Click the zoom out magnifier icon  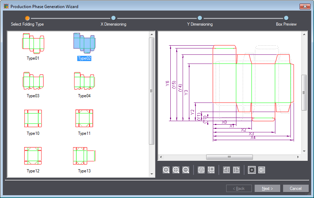point(186,170)
